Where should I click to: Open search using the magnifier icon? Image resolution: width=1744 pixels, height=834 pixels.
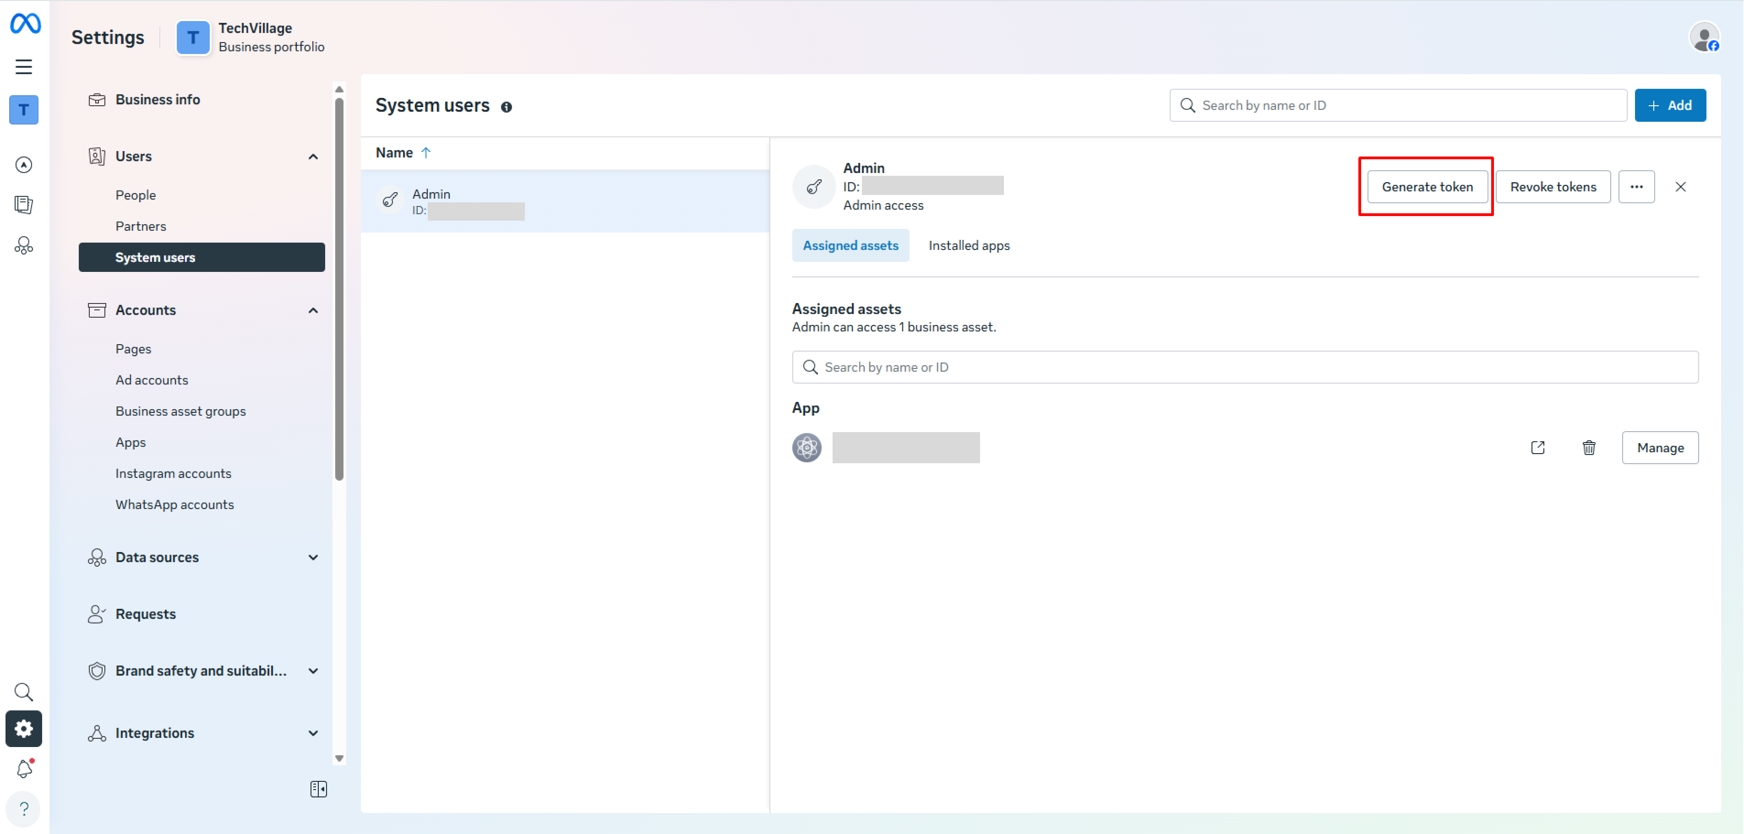[24, 691]
